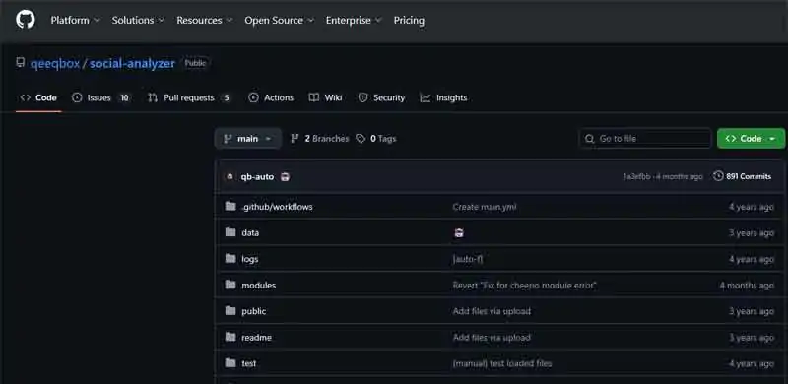Click the folder icon beside public

click(x=230, y=311)
